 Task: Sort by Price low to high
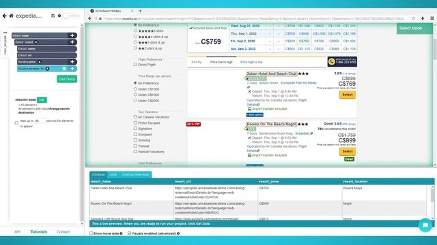click(221, 62)
